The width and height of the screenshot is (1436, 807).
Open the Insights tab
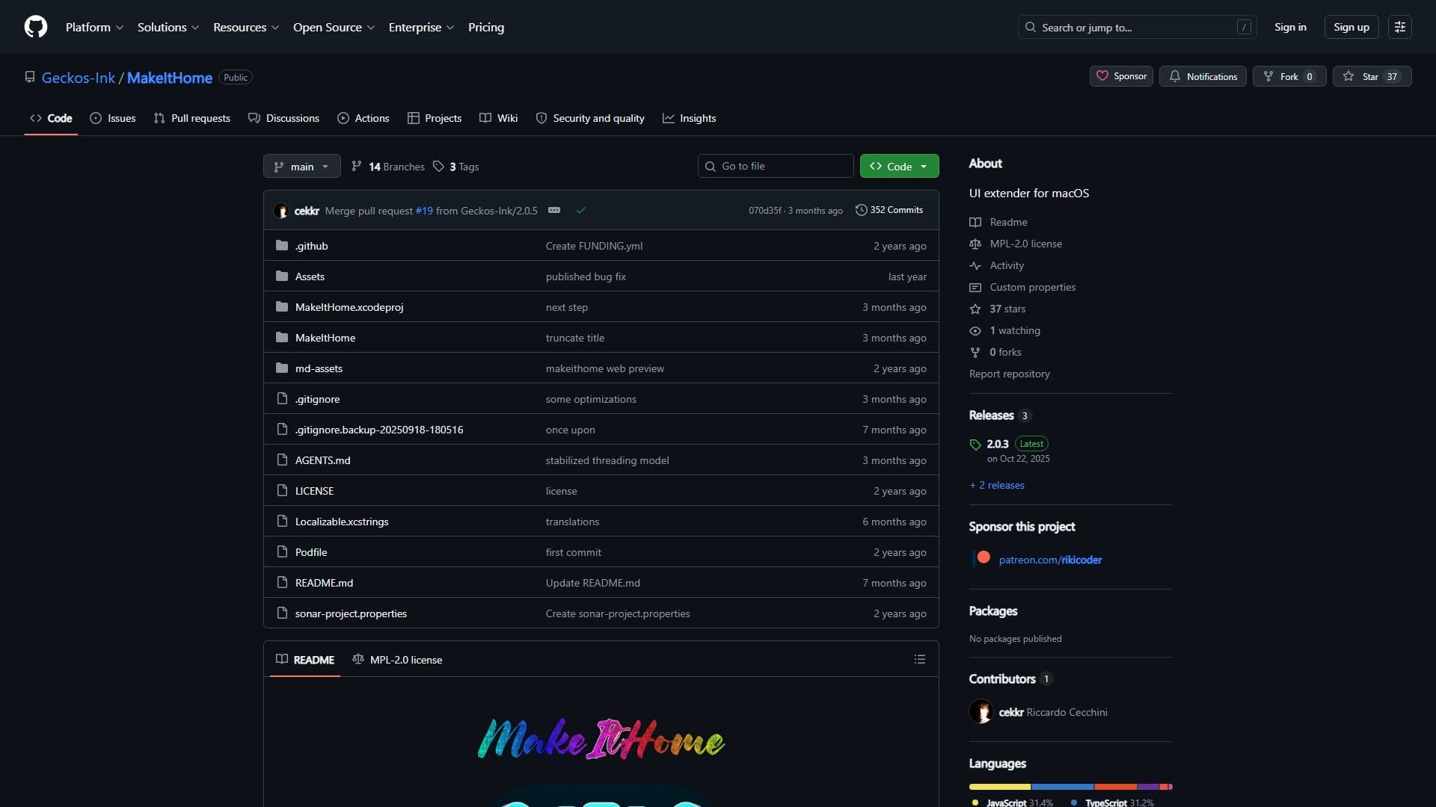click(690, 118)
